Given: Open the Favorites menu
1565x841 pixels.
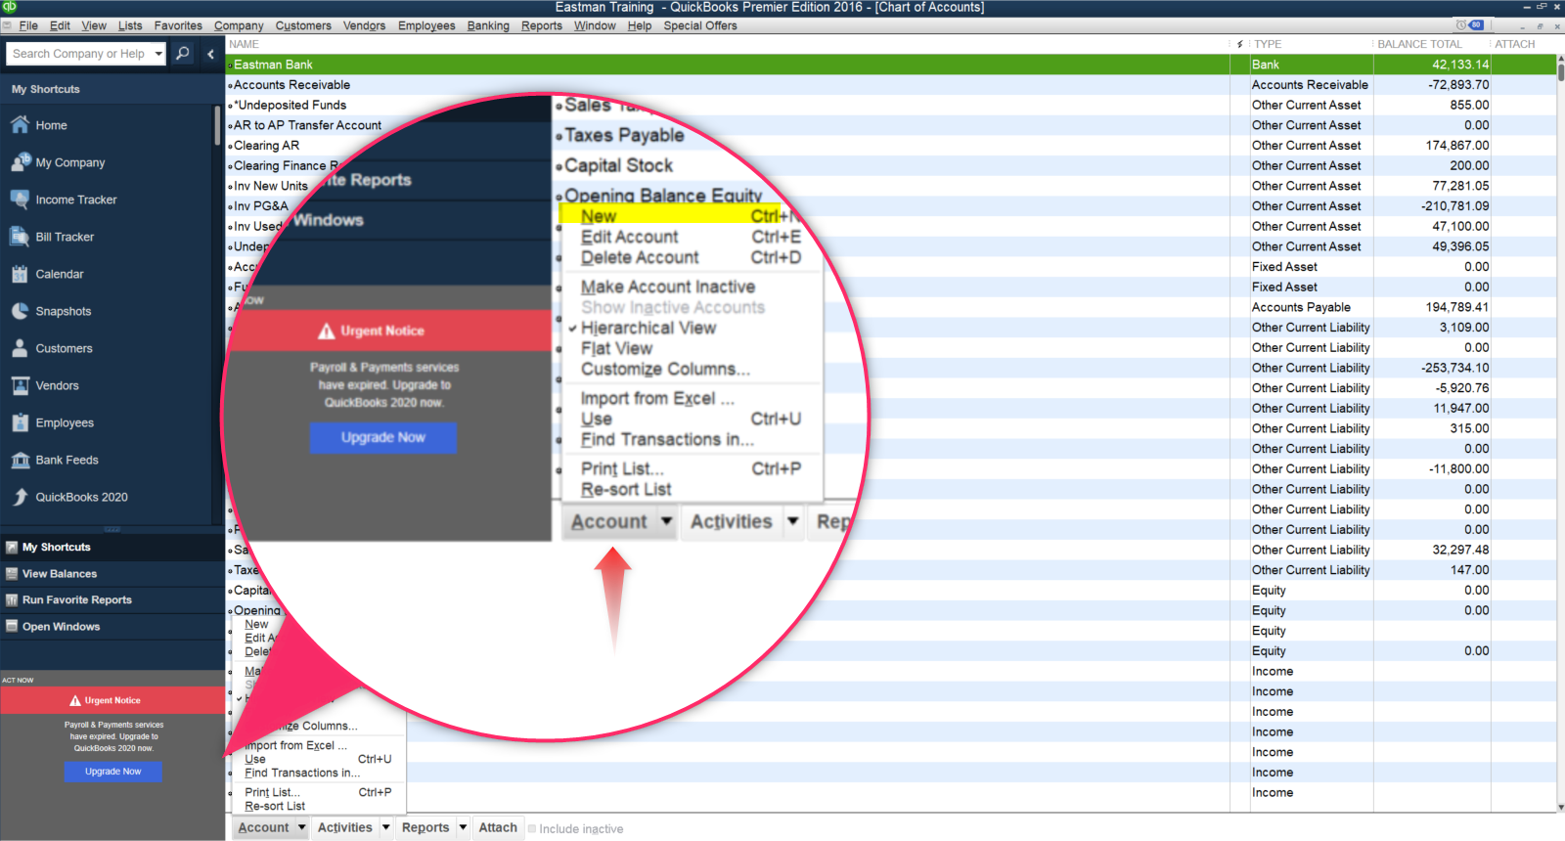Looking at the screenshot, I should click(178, 25).
